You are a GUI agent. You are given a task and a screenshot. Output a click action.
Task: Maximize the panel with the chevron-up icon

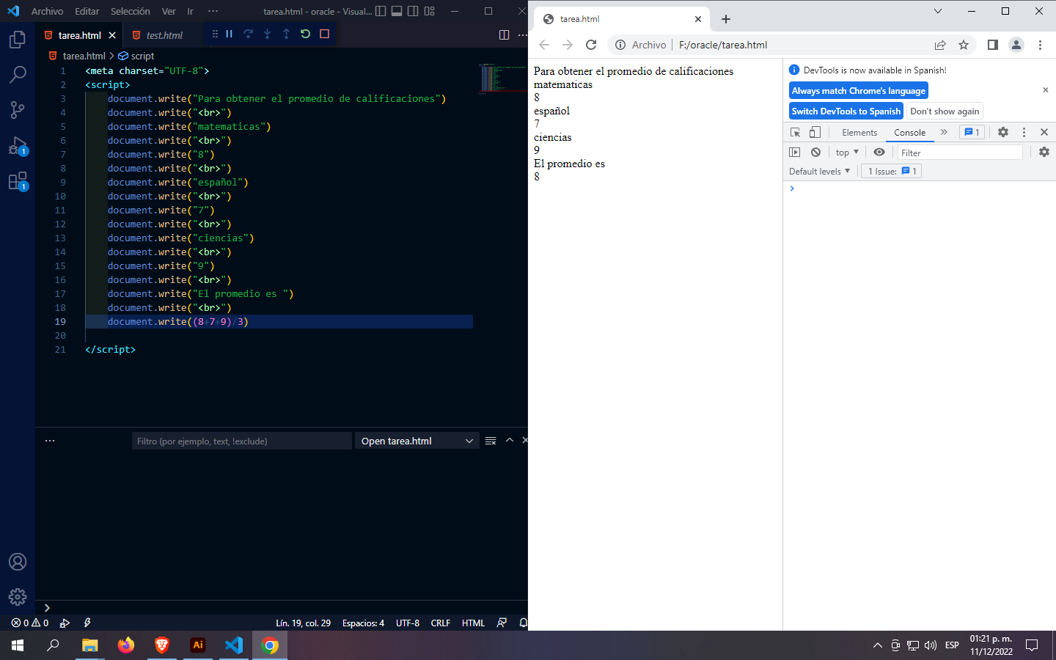pos(510,441)
